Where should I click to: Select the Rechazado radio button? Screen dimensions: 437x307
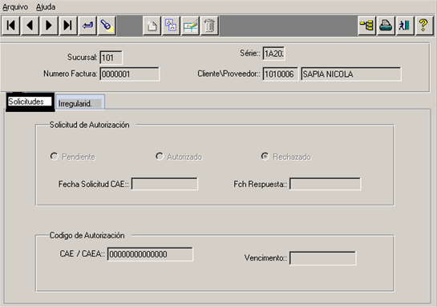coord(265,157)
